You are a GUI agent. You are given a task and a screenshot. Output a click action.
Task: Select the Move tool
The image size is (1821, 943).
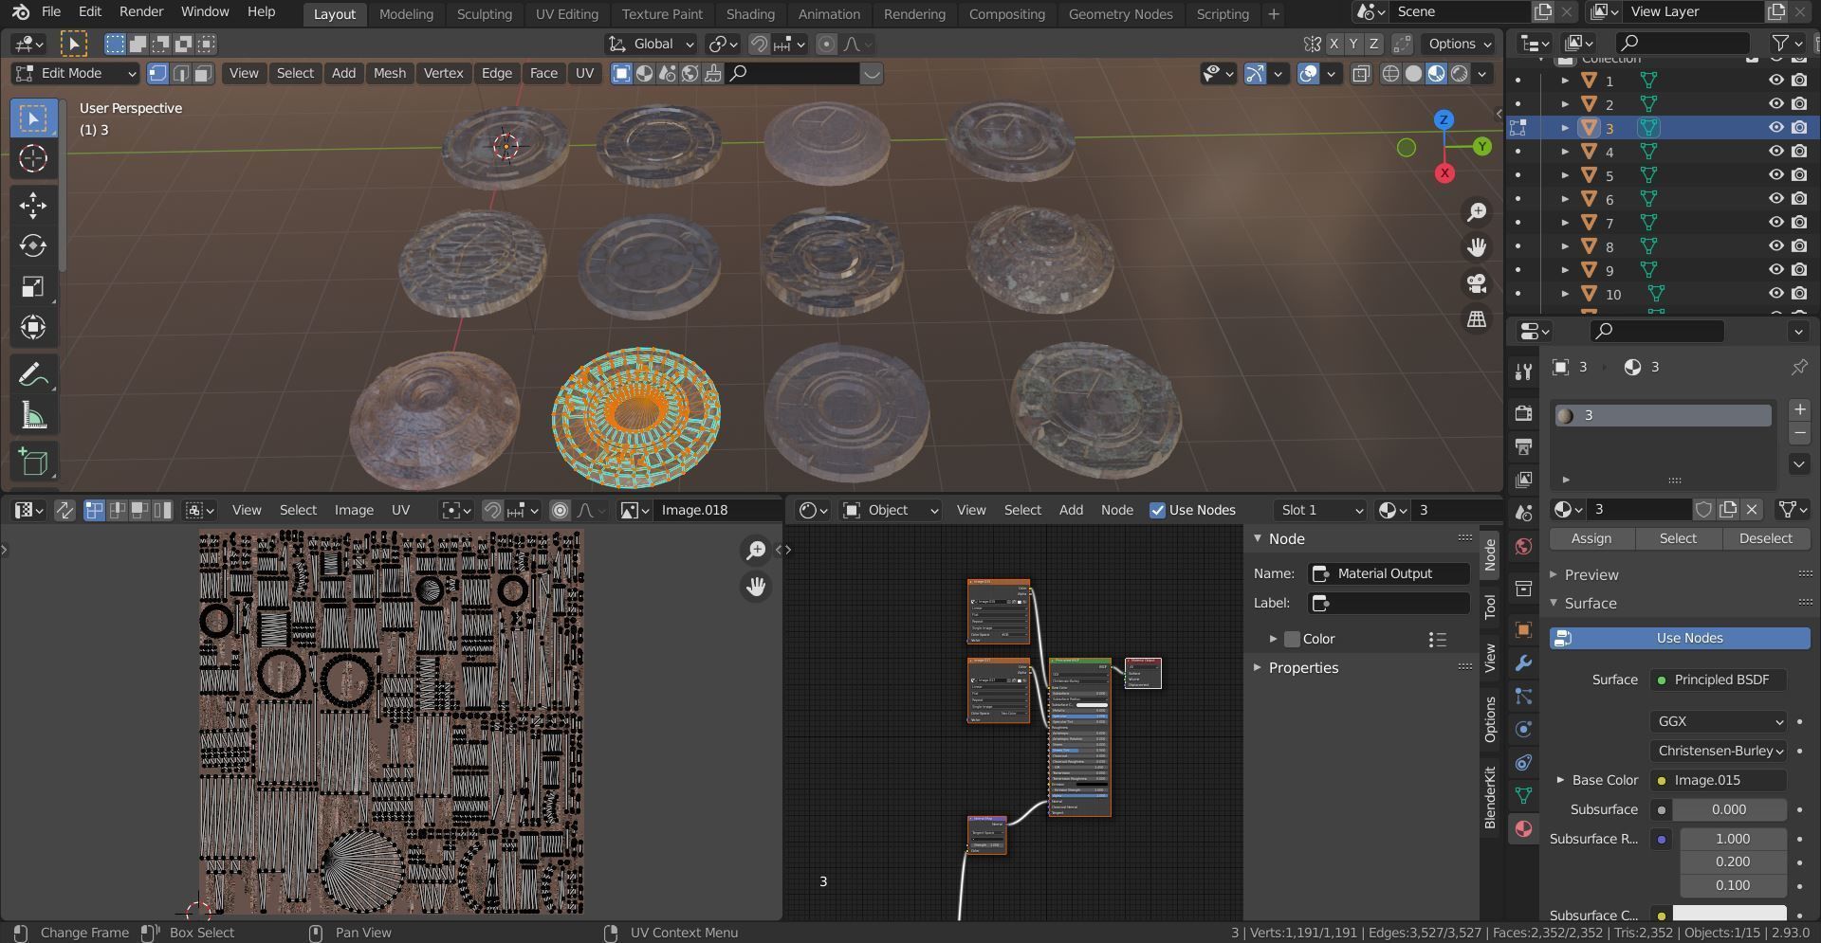coord(33,206)
